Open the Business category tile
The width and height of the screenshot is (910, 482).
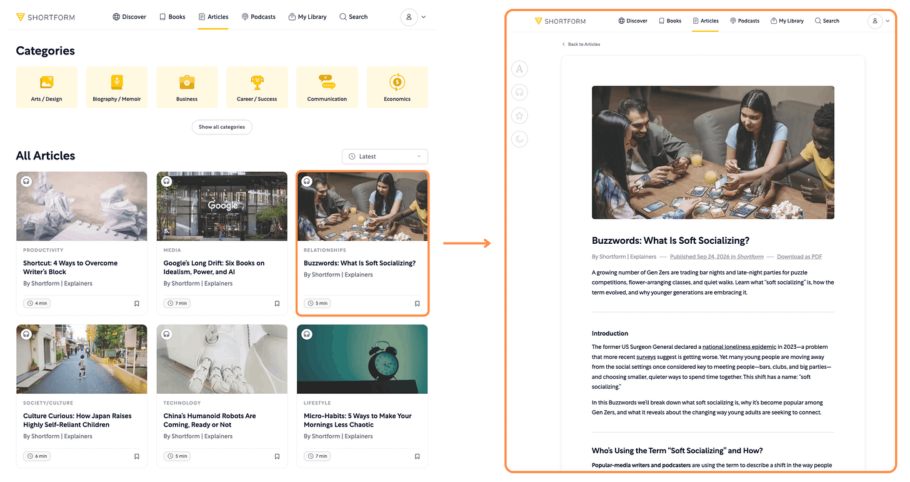[187, 87]
